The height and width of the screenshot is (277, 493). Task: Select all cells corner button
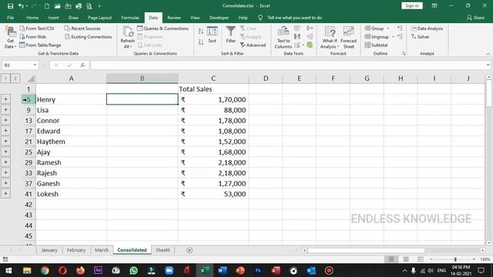tap(31, 78)
